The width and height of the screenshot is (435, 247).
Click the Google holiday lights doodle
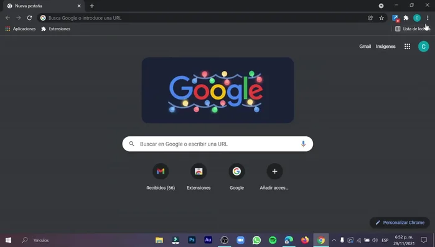(x=218, y=90)
